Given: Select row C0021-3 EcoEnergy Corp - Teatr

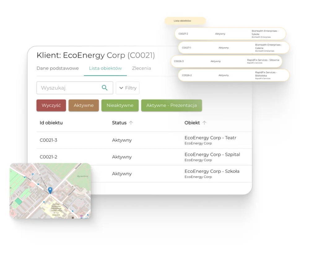Looking at the screenshot, I should (49, 140).
